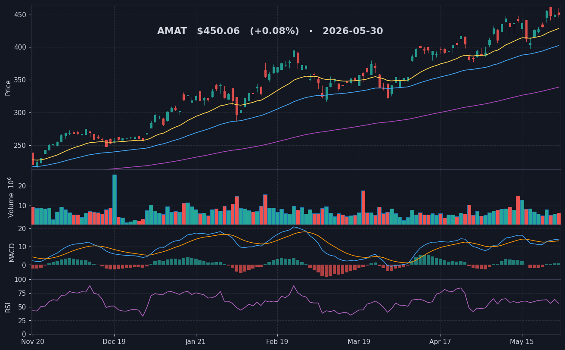
Task: Click the RSI axis label
Action: point(8,307)
